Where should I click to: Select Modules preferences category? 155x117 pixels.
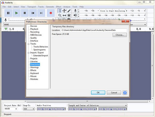point(34,79)
